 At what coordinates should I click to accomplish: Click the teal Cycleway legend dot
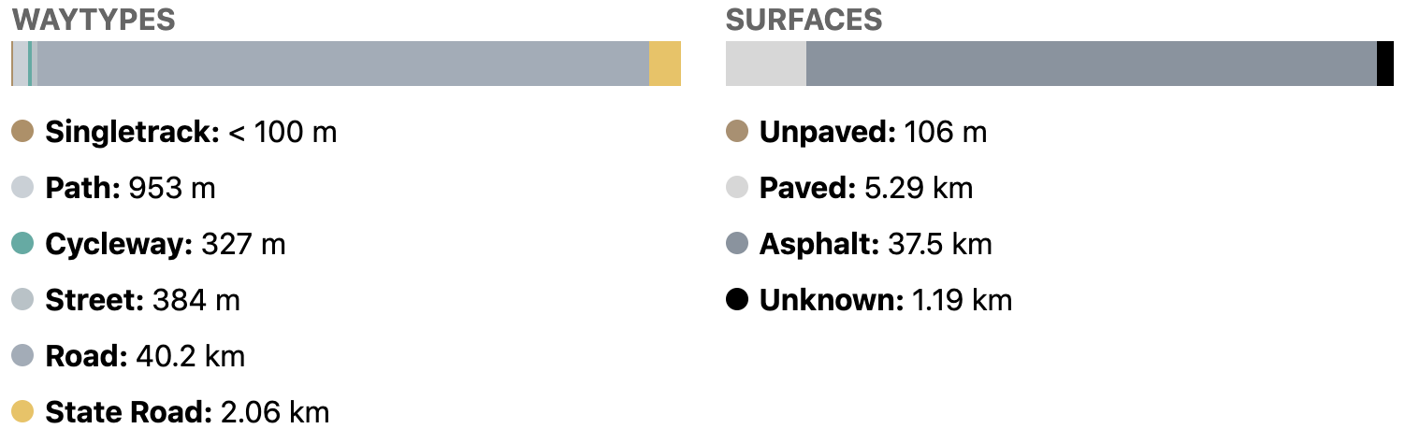click(x=22, y=244)
